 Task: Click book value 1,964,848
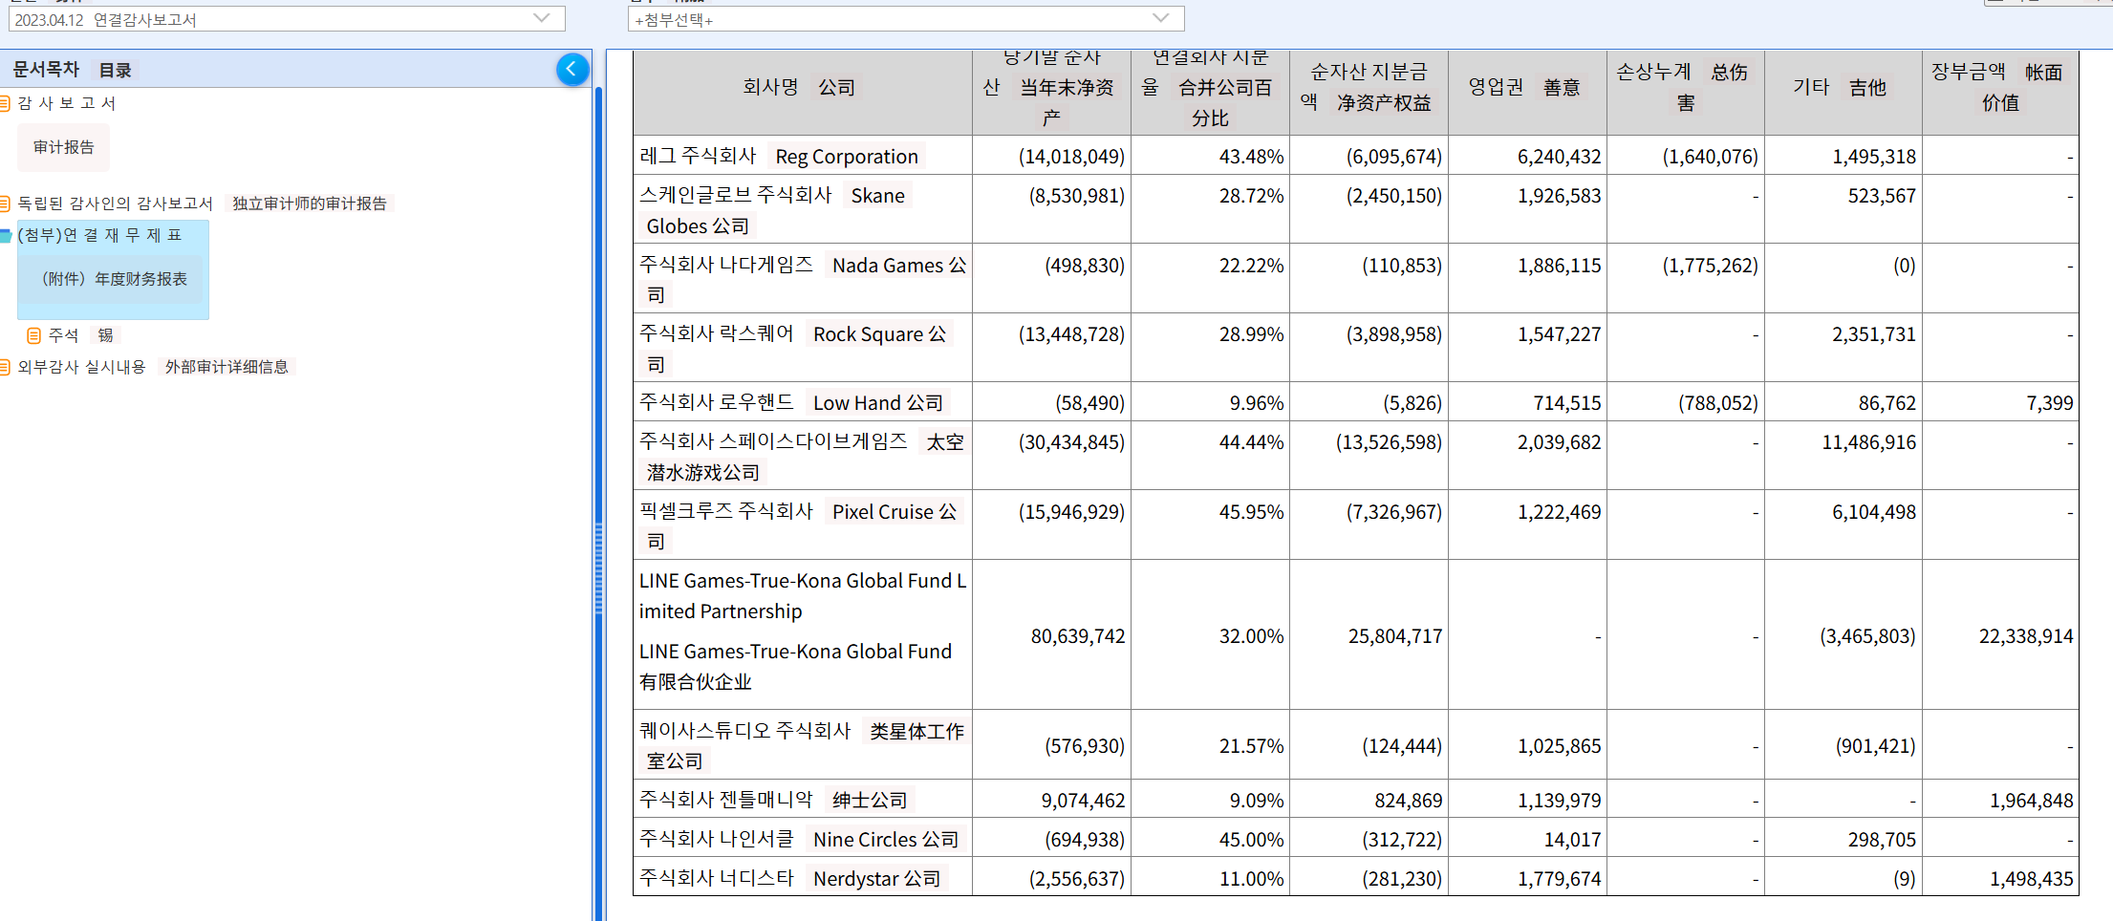tap(2032, 801)
